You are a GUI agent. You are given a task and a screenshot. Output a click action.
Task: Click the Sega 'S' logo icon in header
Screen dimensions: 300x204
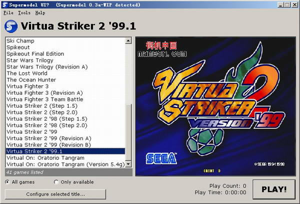pos(10,26)
